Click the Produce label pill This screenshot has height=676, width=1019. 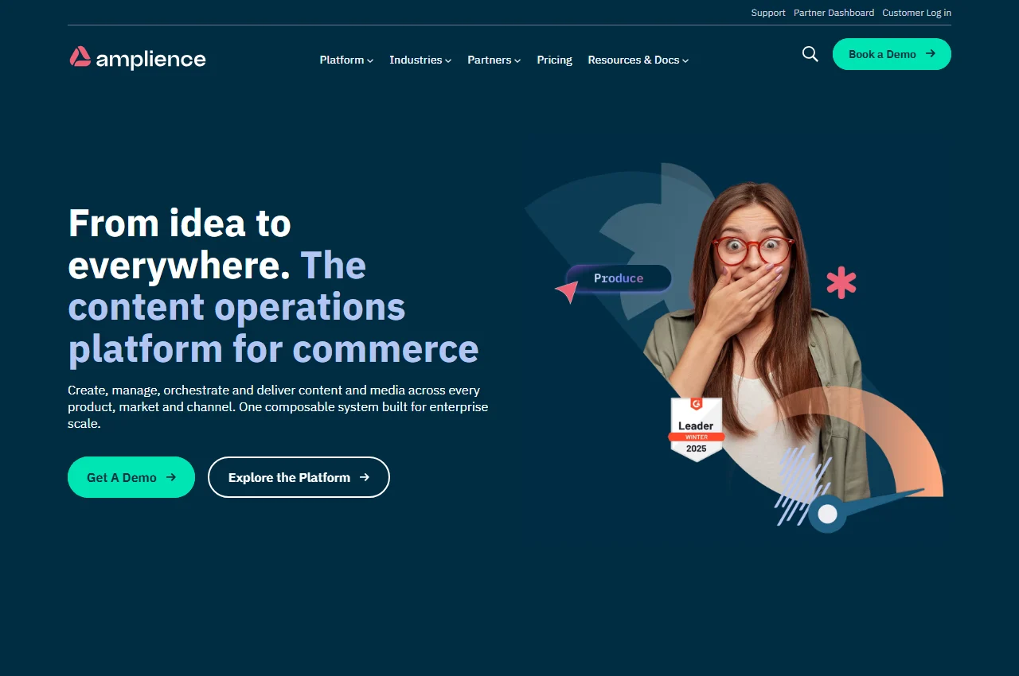tap(619, 278)
